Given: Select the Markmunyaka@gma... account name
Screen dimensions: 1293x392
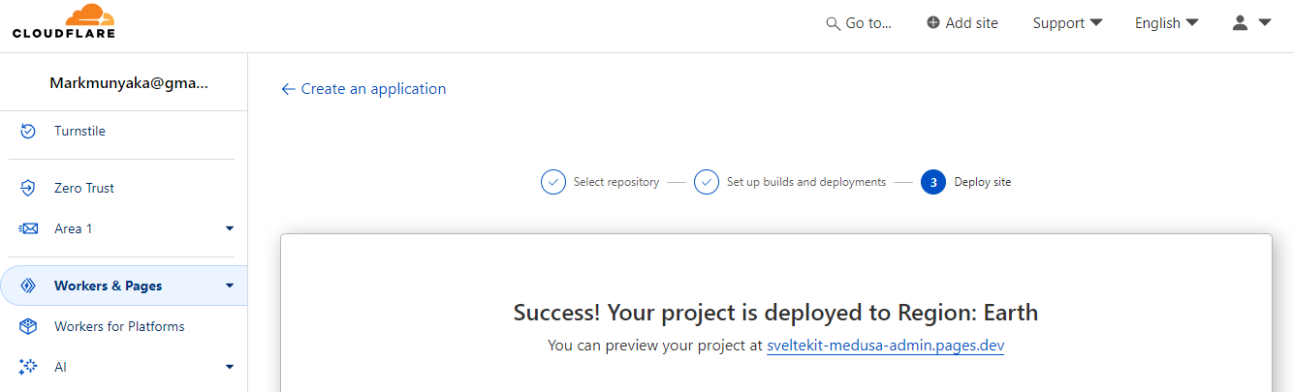Looking at the screenshot, I should coord(129,83).
